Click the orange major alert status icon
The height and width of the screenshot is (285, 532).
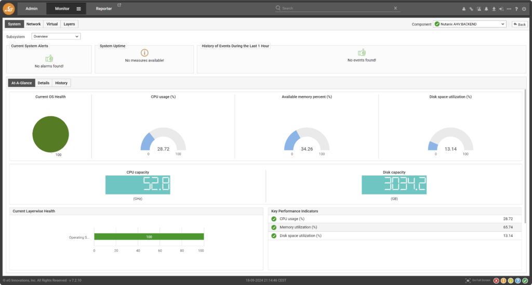(503, 281)
